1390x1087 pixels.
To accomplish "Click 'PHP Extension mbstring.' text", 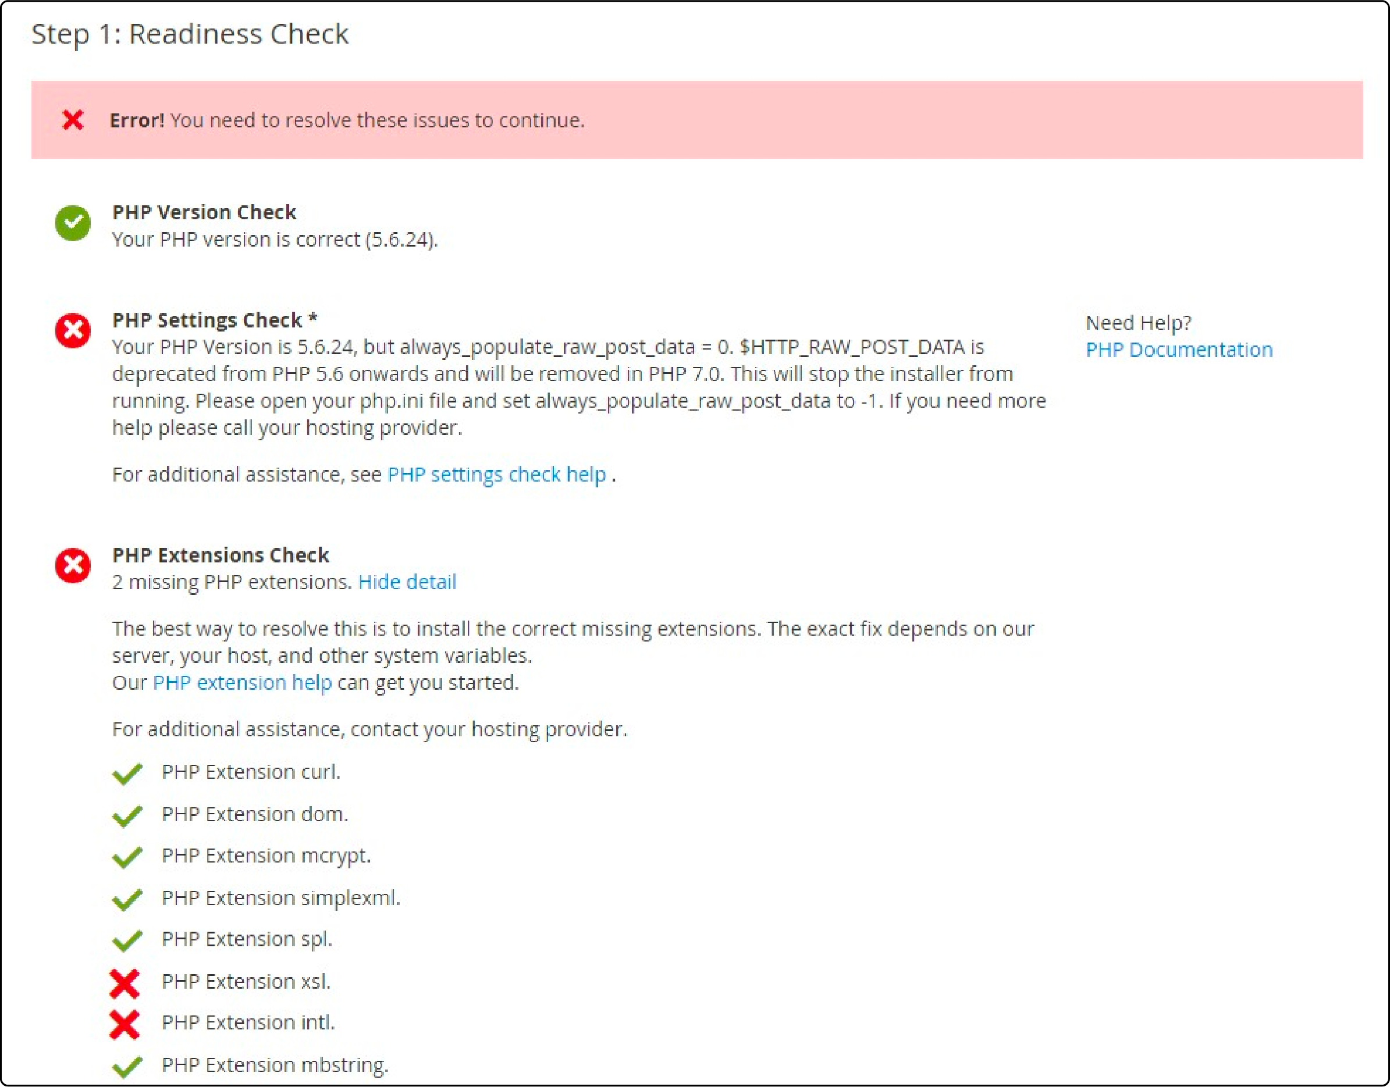I will (275, 1065).
